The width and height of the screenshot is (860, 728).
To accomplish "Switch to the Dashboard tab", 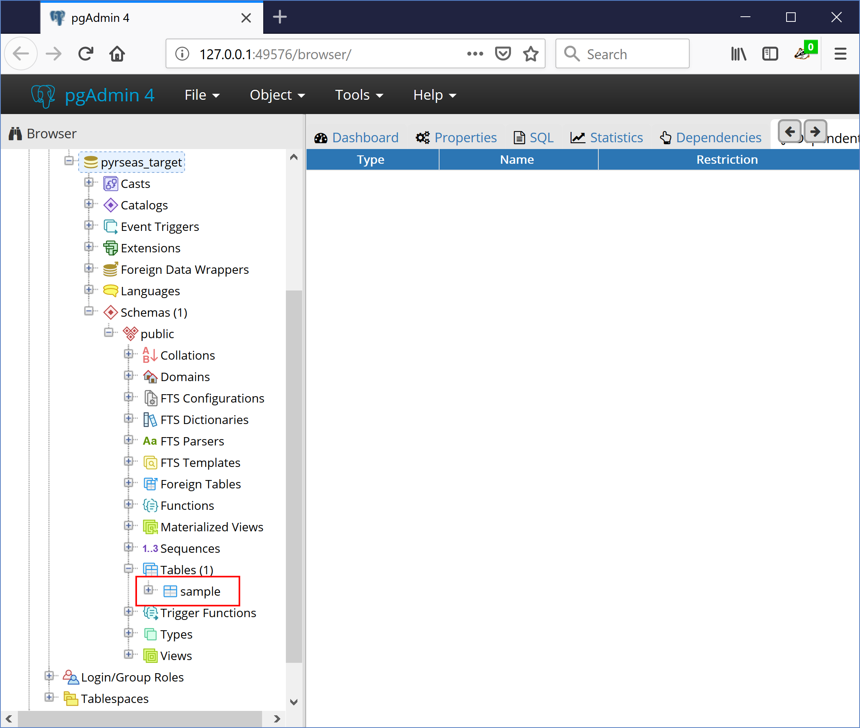I will point(357,137).
